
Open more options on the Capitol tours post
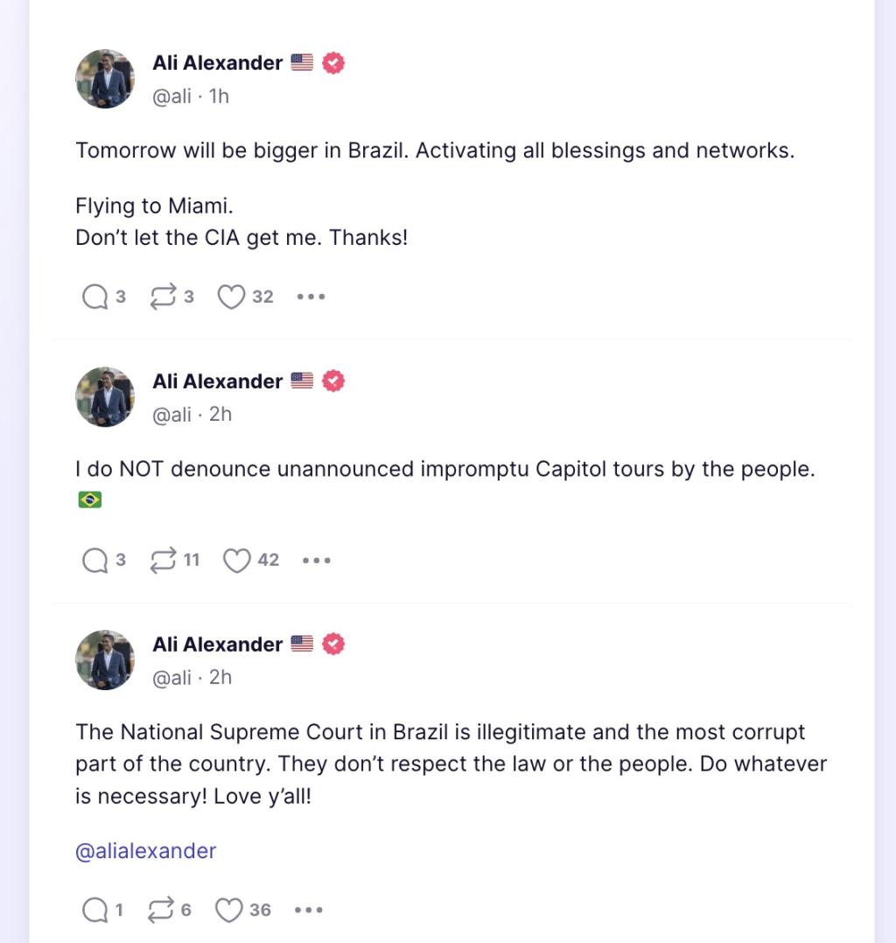316,561
